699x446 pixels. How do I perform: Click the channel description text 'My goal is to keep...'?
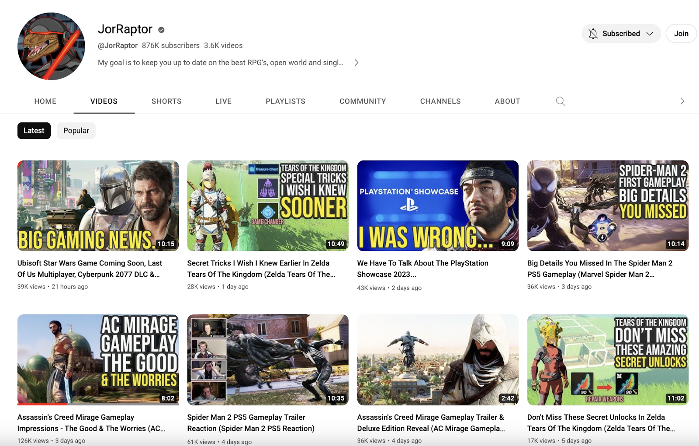221,63
